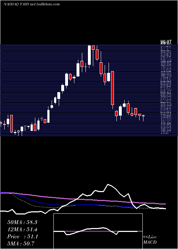Click the 12MA : 51.4 label
This screenshot has width=178, height=249.
(22, 229)
